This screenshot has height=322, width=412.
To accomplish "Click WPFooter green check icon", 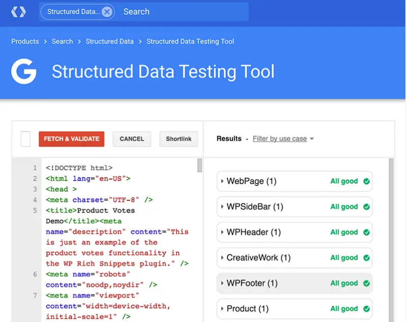I will coord(367,283).
